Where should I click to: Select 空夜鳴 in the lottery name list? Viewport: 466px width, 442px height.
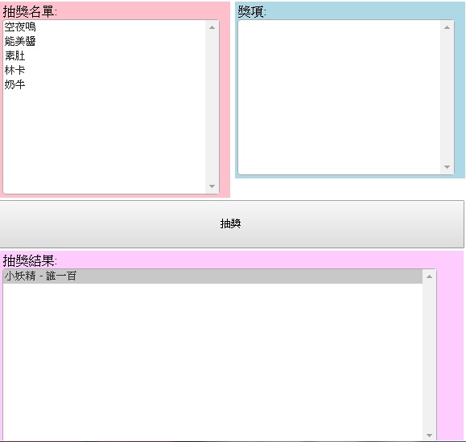[104, 27]
